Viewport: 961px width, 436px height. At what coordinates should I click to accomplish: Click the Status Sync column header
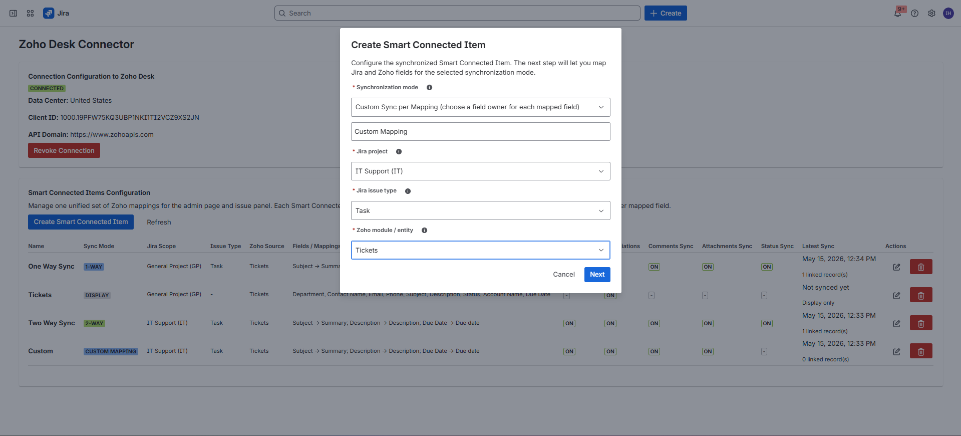777,247
